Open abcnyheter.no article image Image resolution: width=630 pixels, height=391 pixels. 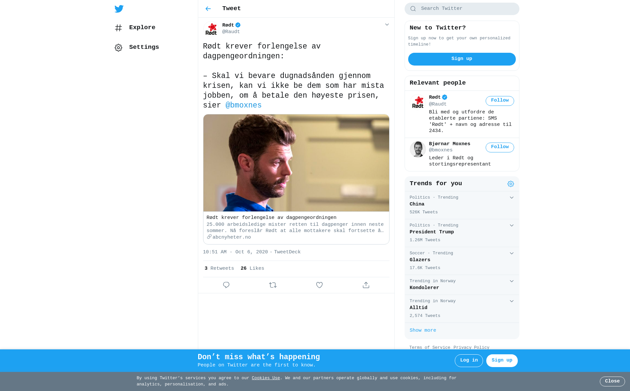pyautogui.click(x=296, y=163)
